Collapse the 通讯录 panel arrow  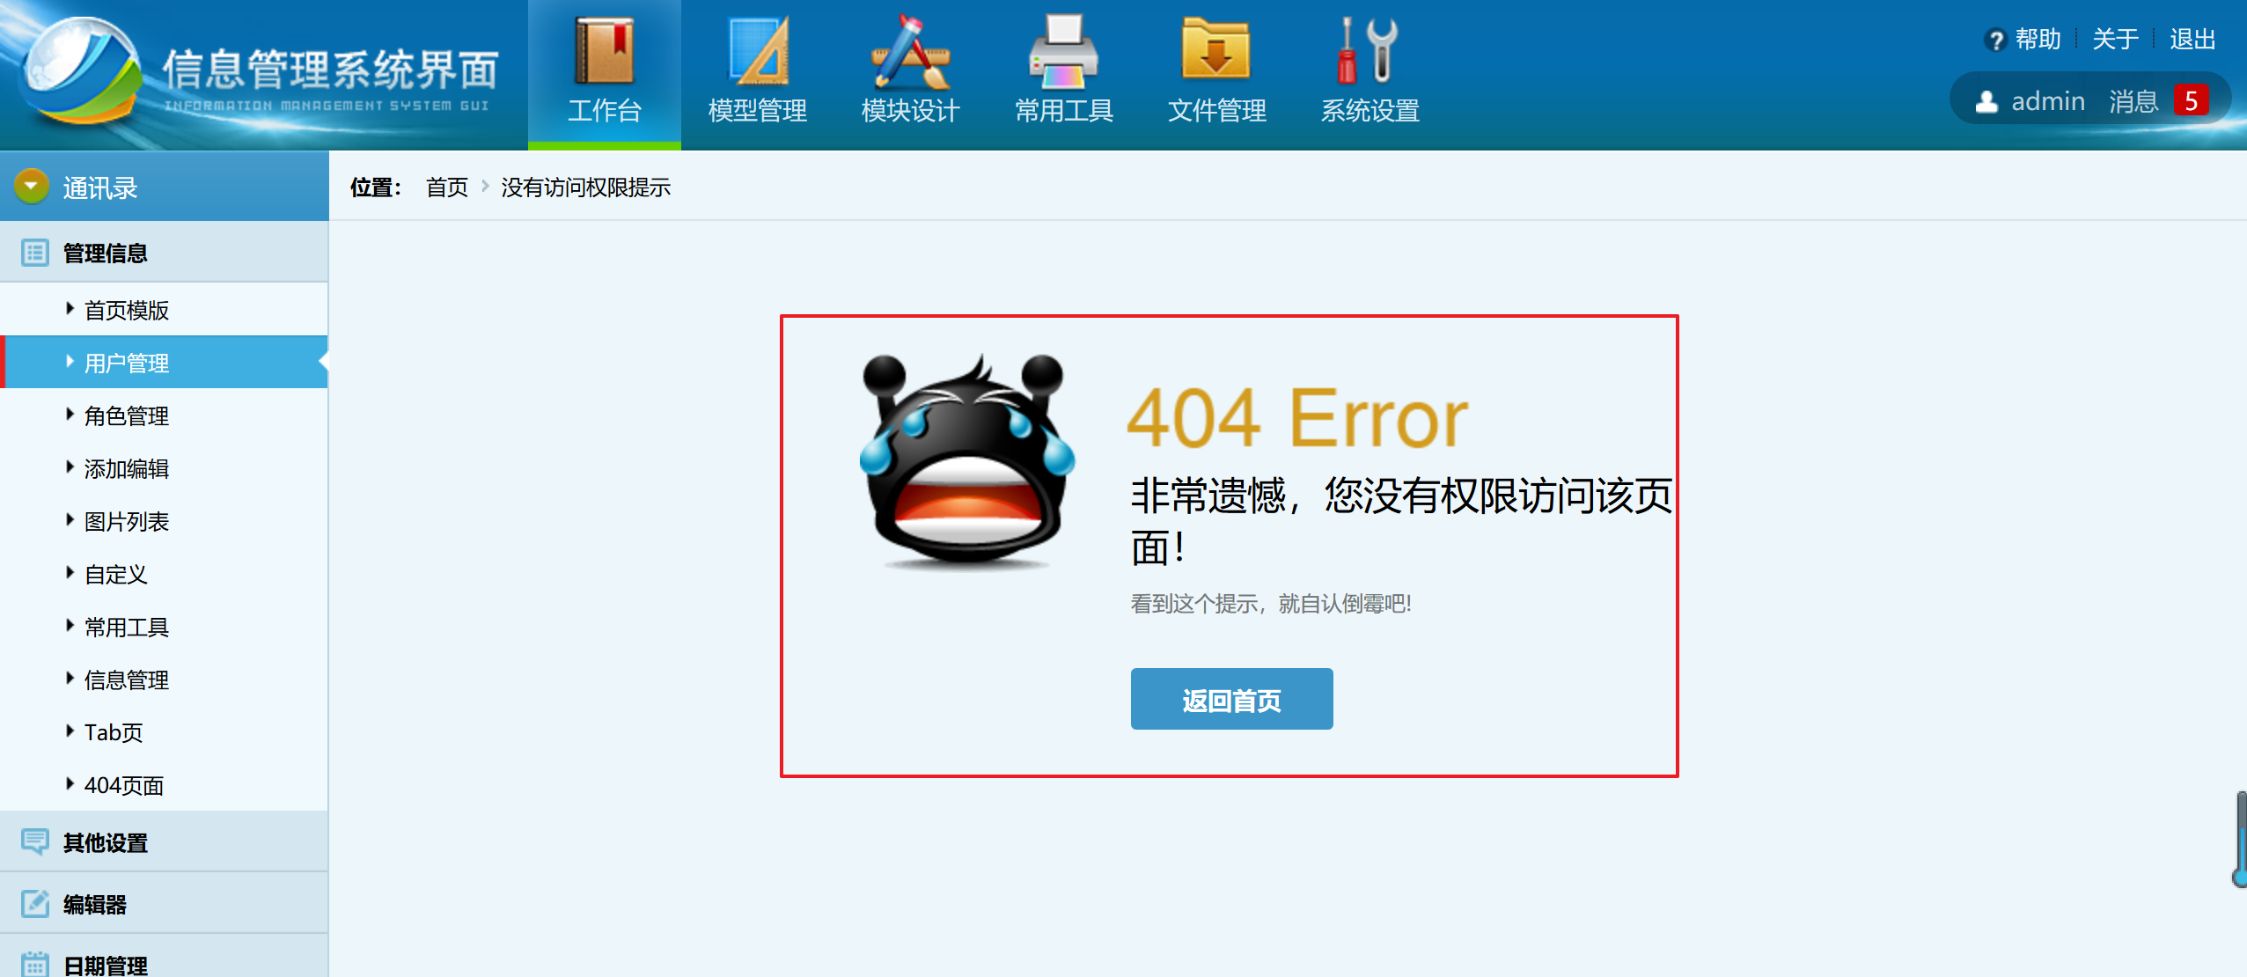(32, 187)
